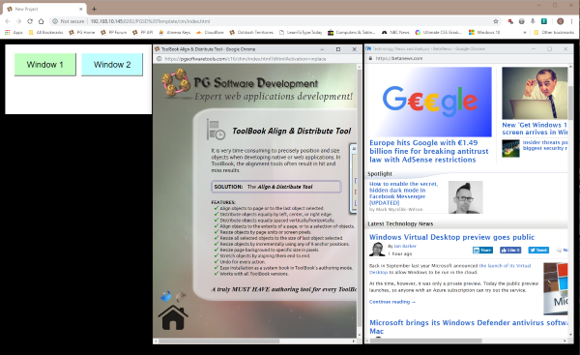The height and width of the screenshot is (355, 580).
Task: Click the Align & Distribute Tool icon
Action: tap(216, 130)
